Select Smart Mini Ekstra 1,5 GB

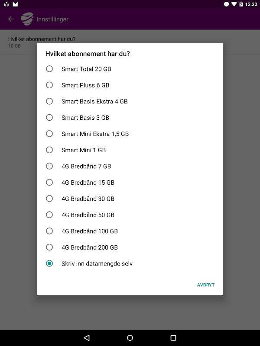click(49, 134)
